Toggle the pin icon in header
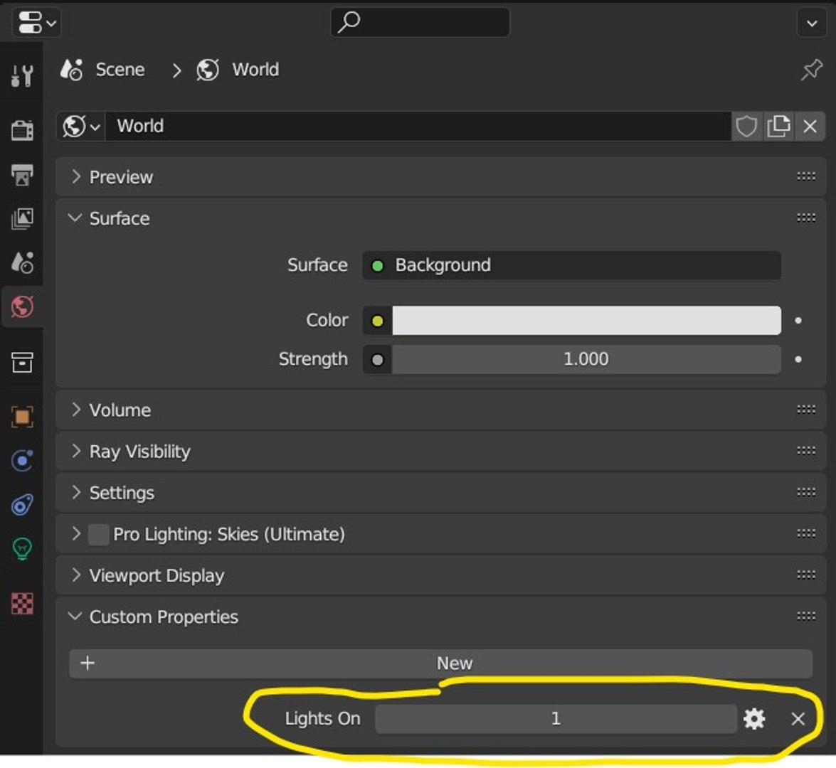This screenshot has height=768, width=836. [811, 70]
